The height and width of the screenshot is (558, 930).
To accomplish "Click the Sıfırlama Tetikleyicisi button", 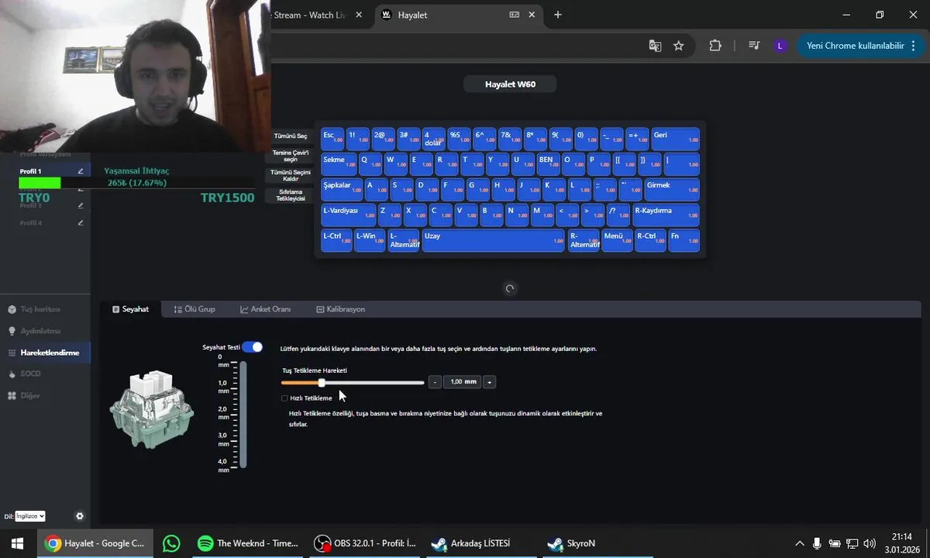I will [291, 195].
